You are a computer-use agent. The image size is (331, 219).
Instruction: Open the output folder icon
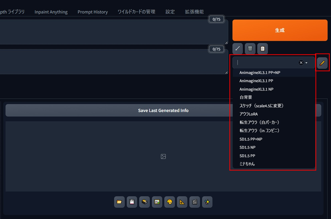click(119, 202)
